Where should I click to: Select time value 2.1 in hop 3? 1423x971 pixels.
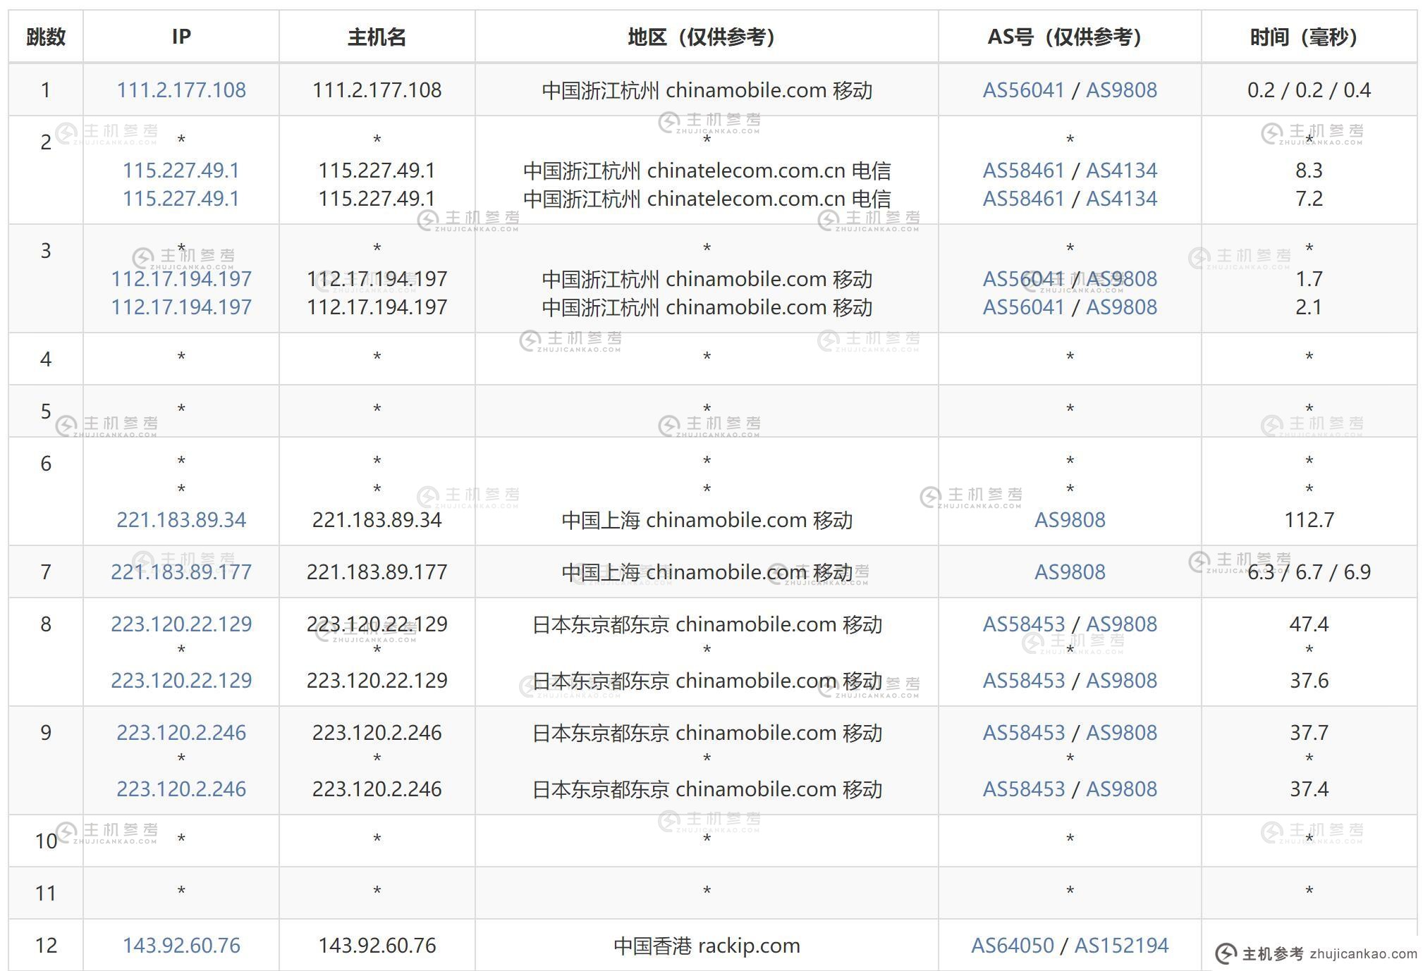coord(1309,307)
